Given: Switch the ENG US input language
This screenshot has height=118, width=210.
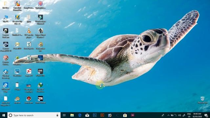Looking at the screenshot, I should (189, 115).
